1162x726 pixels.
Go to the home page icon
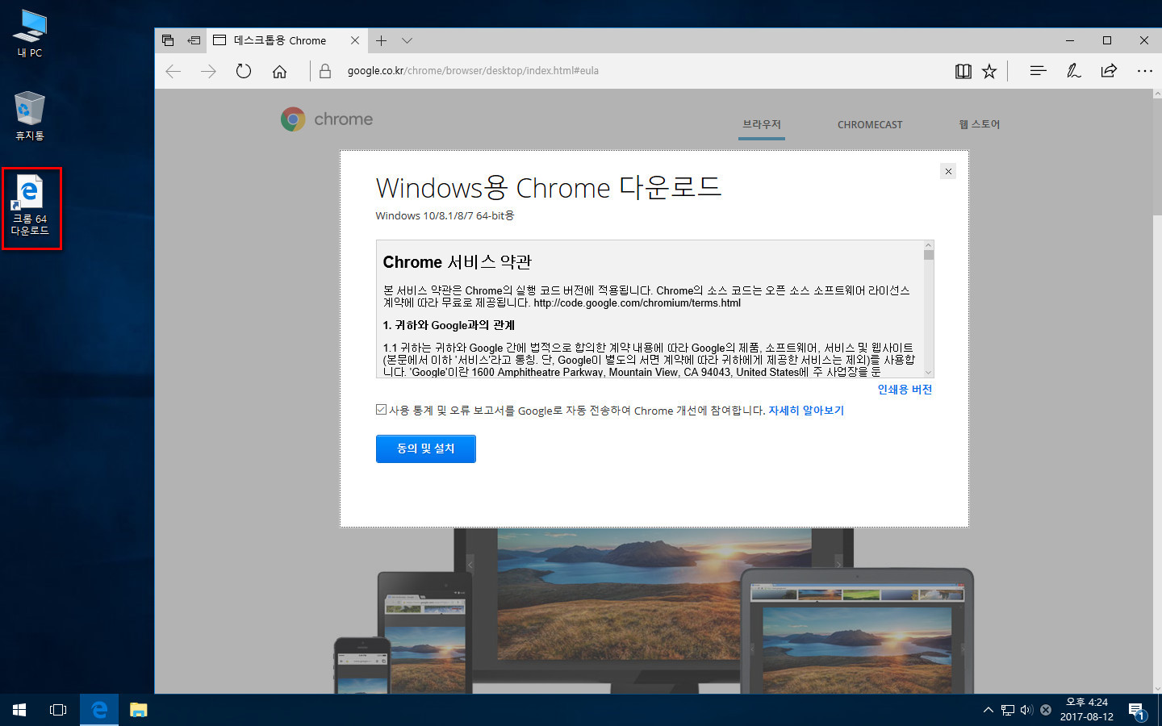pyautogui.click(x=279, y=71)
